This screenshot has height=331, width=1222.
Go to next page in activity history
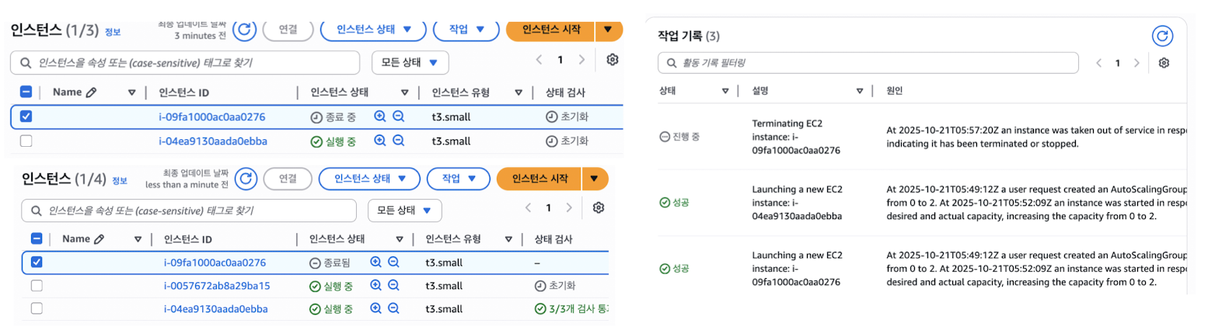click(x=1136, y=63)
